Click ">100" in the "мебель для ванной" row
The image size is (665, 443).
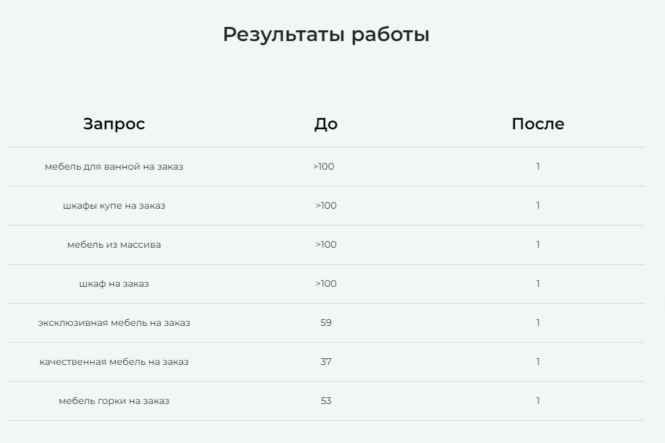coord(324,166)
